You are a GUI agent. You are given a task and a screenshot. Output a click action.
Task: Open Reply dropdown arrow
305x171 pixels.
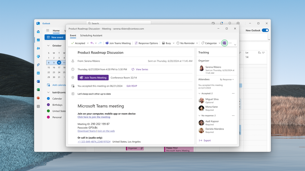96,43
